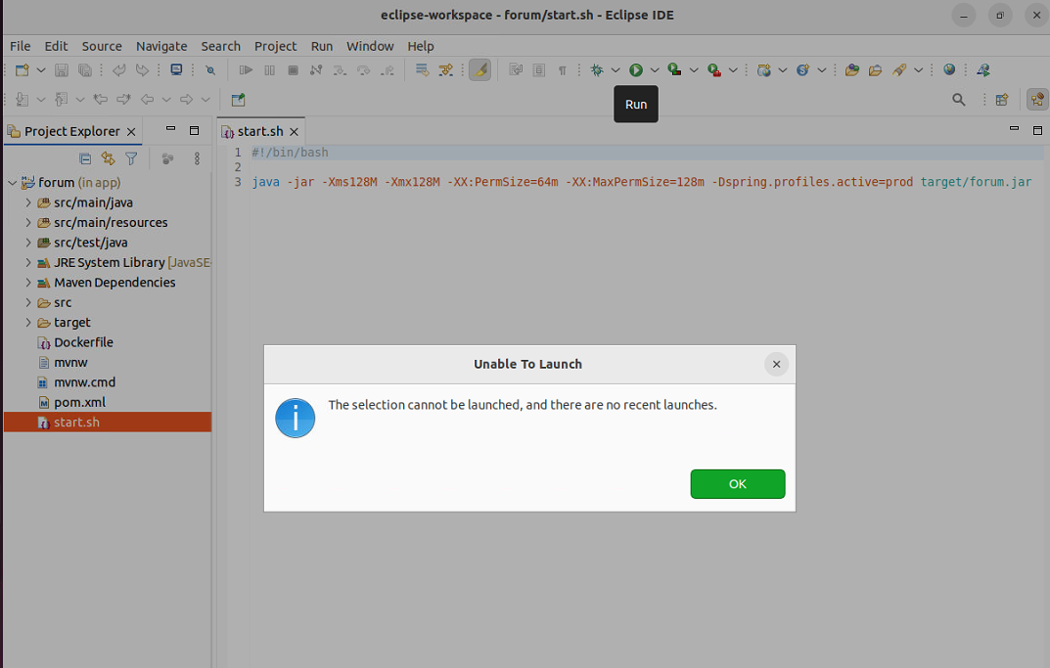Screen dimensions: 1050x668
Task: Toggle Skip All Breakpoints icon
Action: coord(210,69)
